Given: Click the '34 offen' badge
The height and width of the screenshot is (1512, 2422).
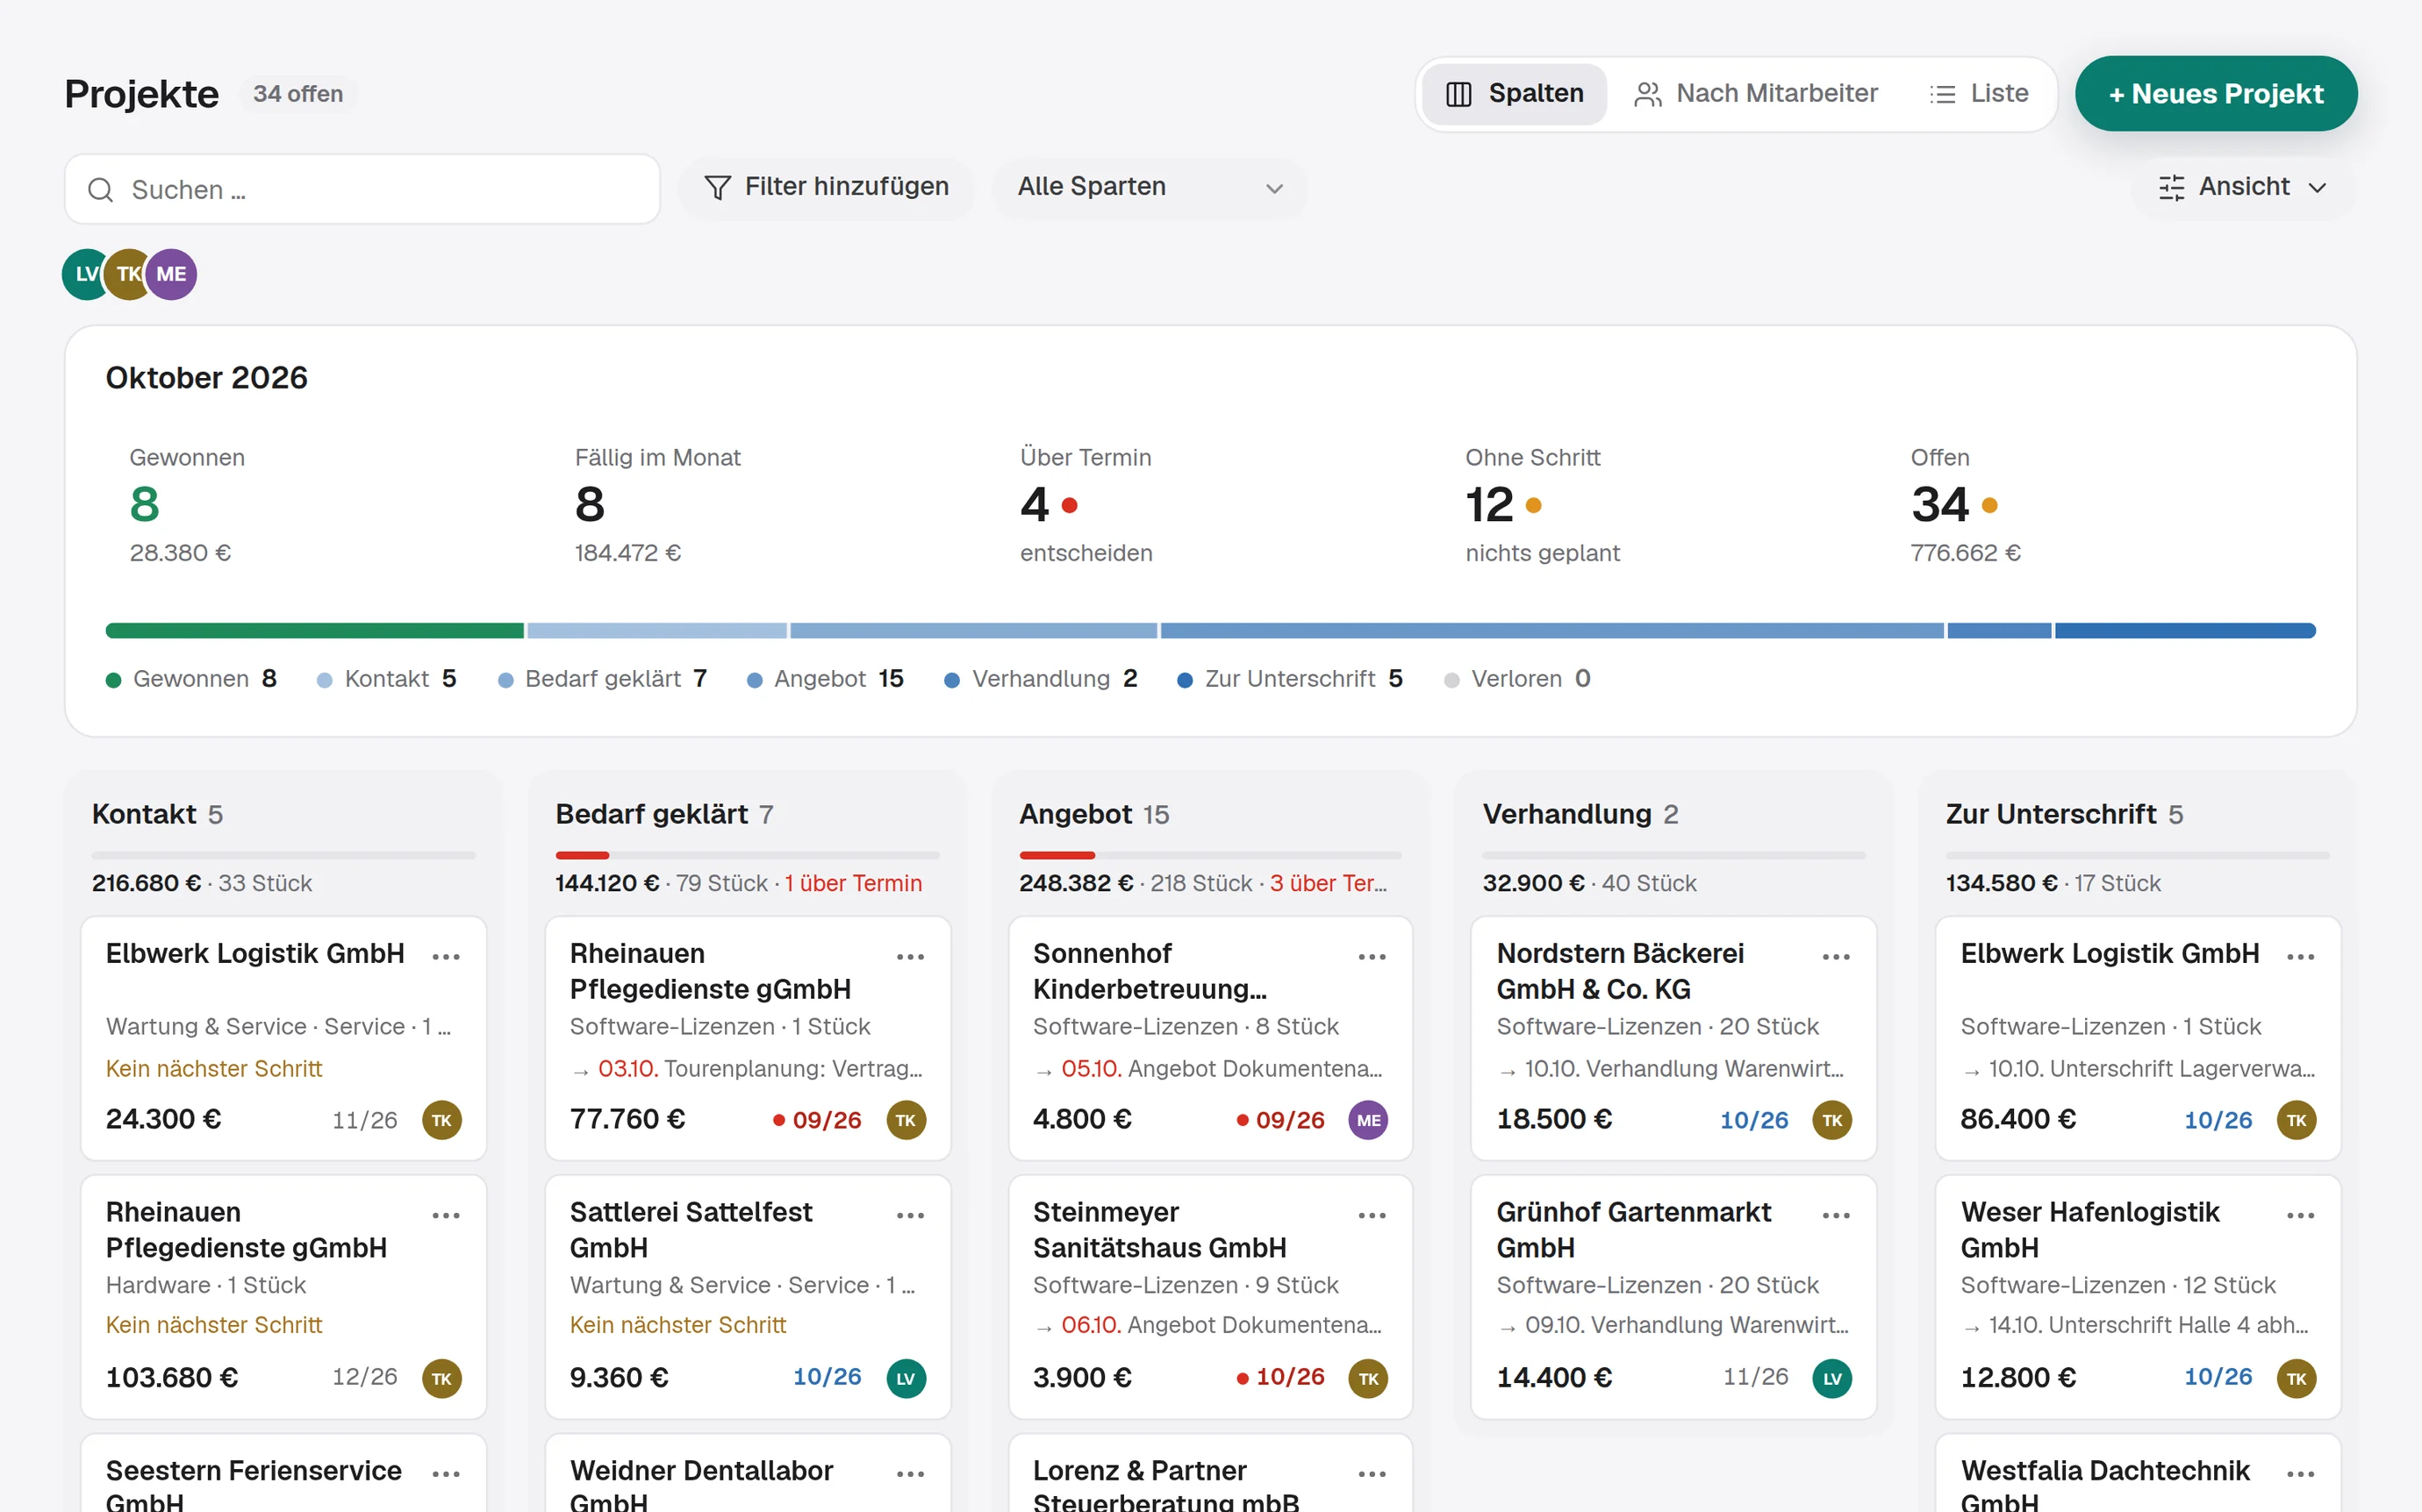Looking at the screenshot, I should (x=298, y=94).
